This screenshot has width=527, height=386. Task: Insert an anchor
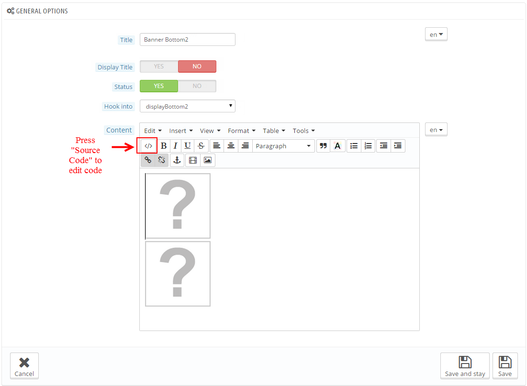coord(177,160)
